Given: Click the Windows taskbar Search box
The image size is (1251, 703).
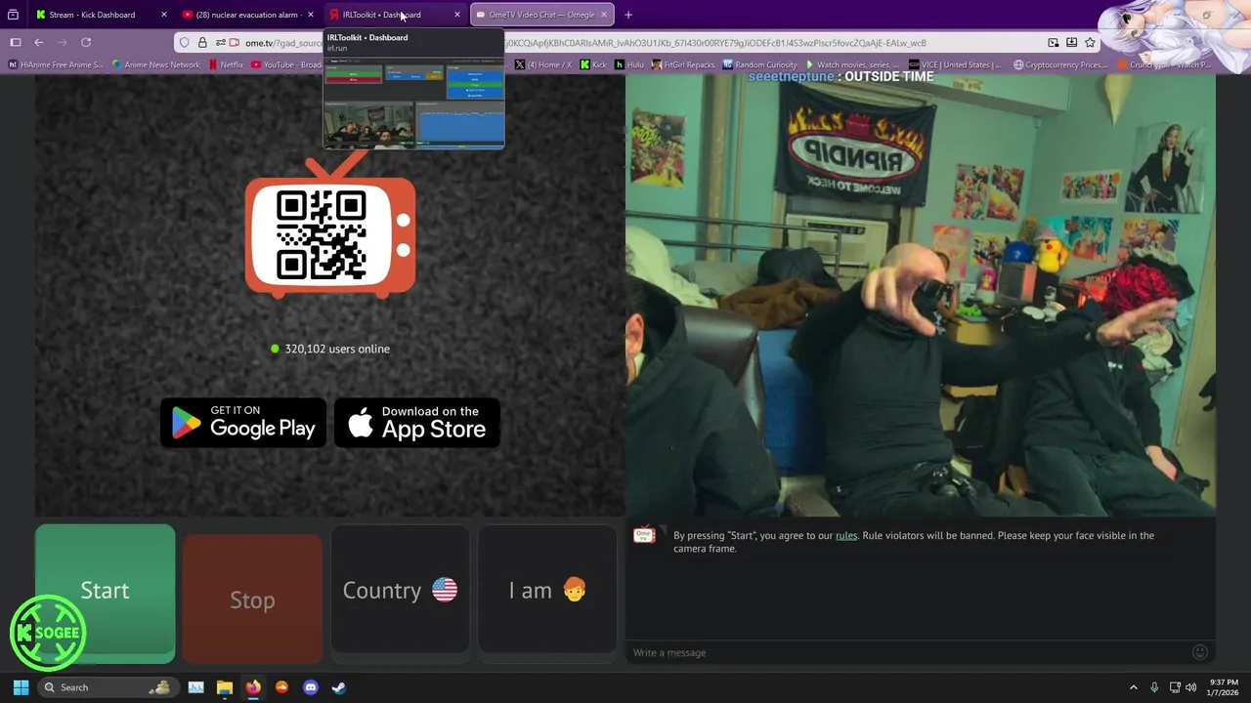Looking at the screenshot, I should pyautogui.click(x=108, y=687).
